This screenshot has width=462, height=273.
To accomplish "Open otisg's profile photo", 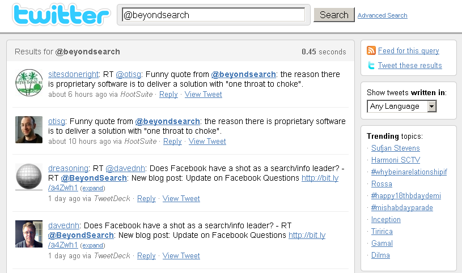I will [29, 130].
